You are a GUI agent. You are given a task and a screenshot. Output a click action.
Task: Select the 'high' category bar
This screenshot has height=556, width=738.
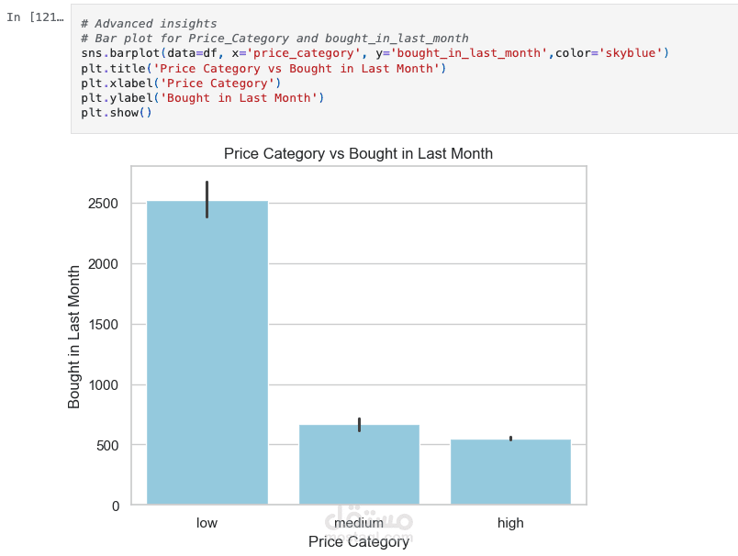pos(510,472)
